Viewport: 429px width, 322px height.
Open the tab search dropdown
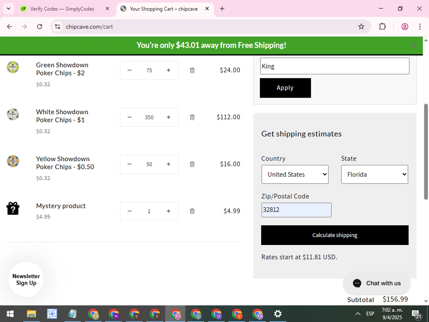coord(9,9)
